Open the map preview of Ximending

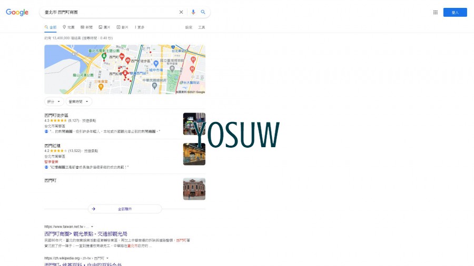[125, 69]
